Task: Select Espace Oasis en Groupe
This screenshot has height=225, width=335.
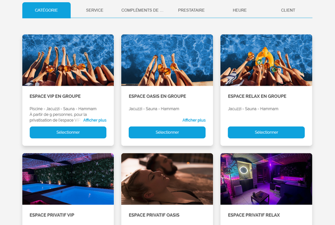Action: 167,132
